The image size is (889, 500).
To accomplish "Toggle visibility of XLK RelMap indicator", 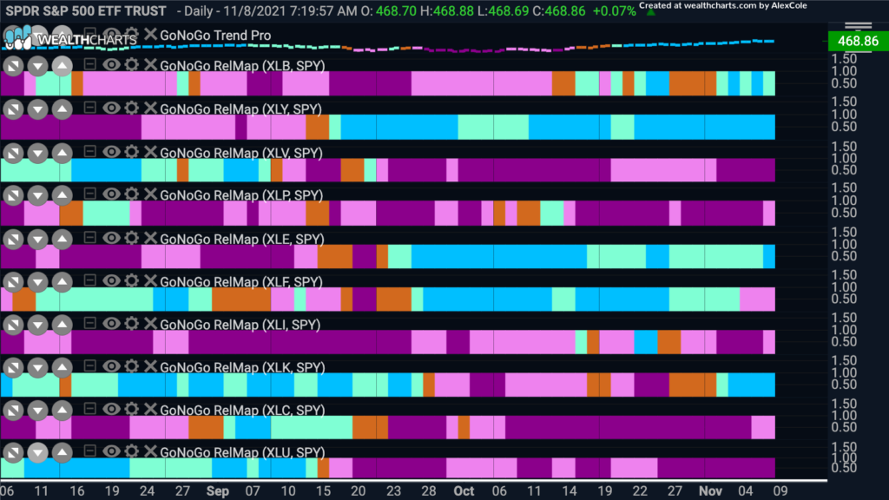I will [111, 366].
